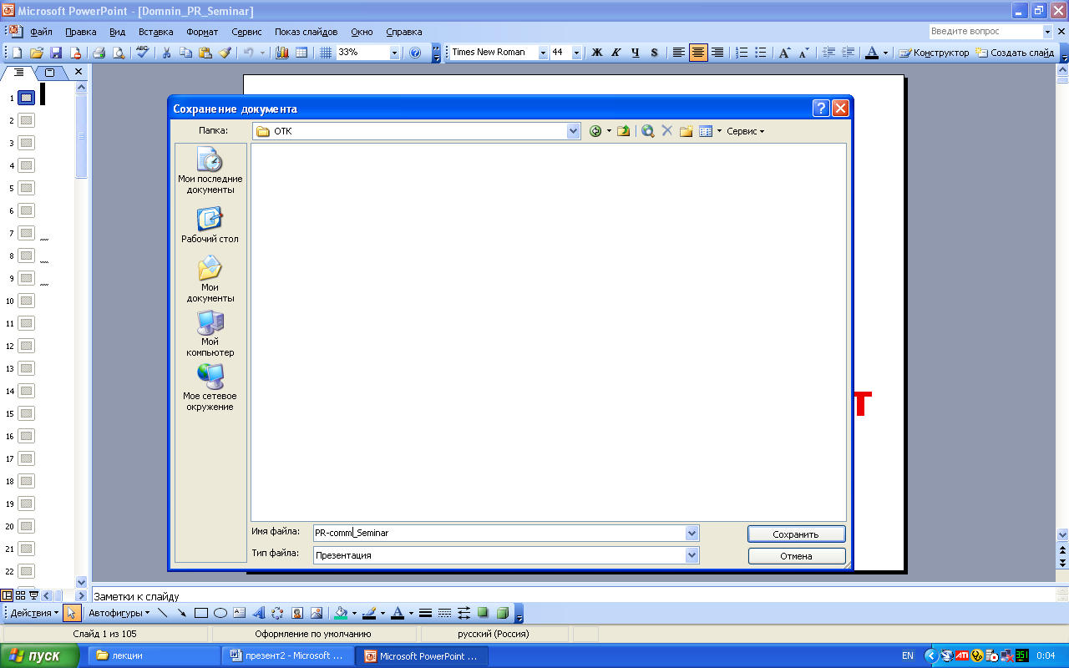The height and width of the screenshot is (668, 1069).
Task: Click the Print Preview magnifier icon
Action: coord(119,53)
